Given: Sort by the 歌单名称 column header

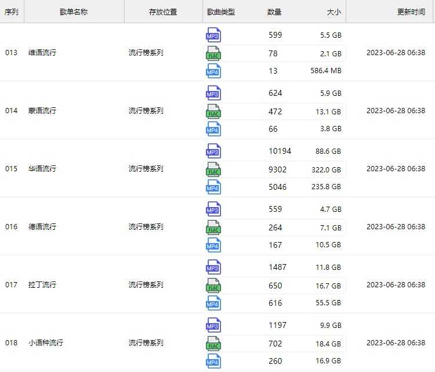Looking at the screenshot, I should 74,12.
